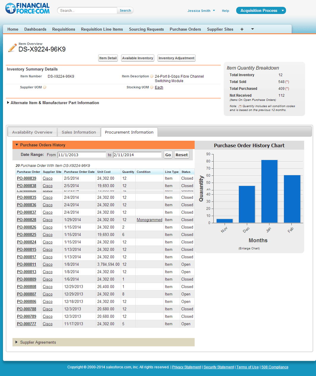Expand Alternate Item & Manufacturer Part Information
Image resolution: width=316 pixels, height=376 pixels.
(x=8, y=103)
